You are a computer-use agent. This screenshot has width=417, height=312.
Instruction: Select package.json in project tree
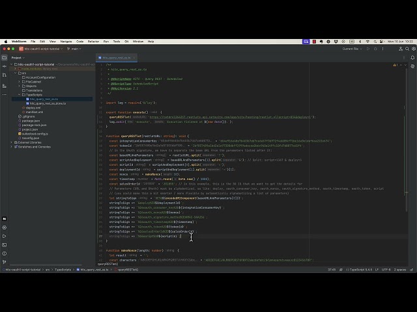click(x=31, y=121)
